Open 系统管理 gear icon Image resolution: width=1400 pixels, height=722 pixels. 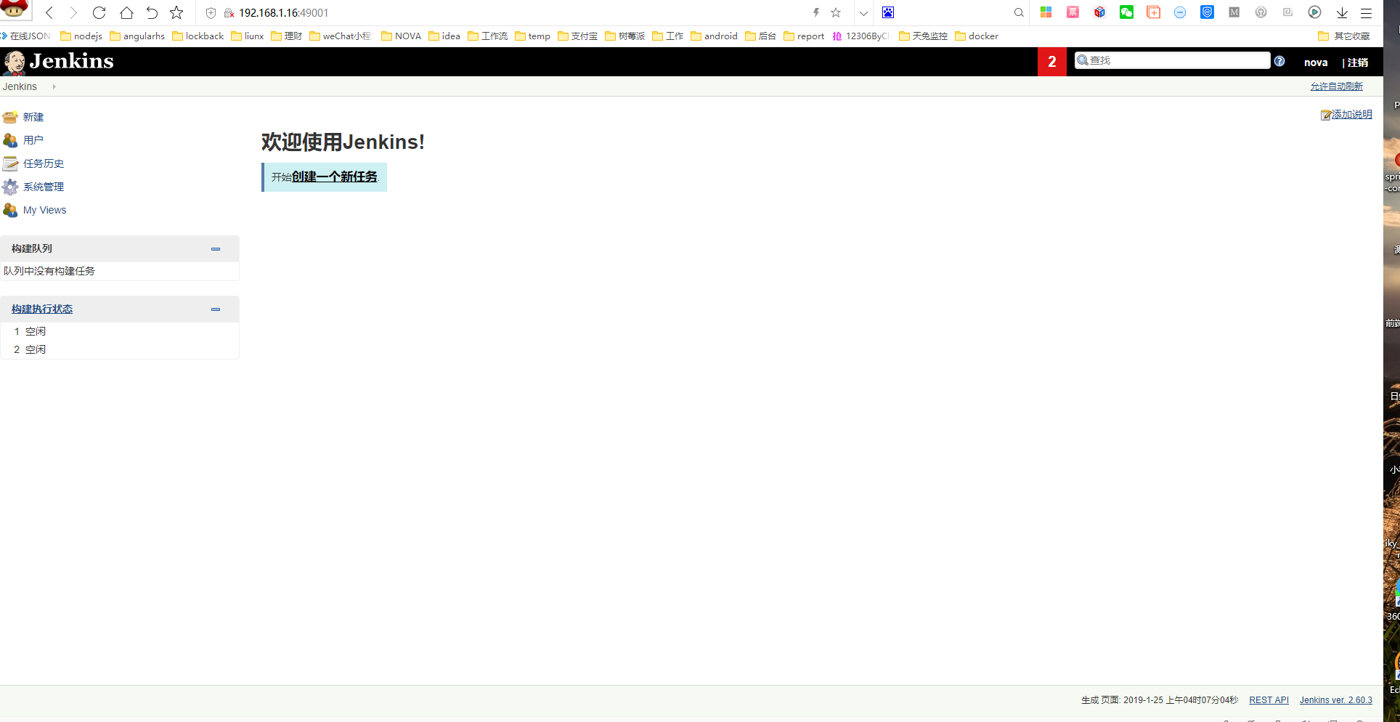pyautogui.click(x=10, y=187)
